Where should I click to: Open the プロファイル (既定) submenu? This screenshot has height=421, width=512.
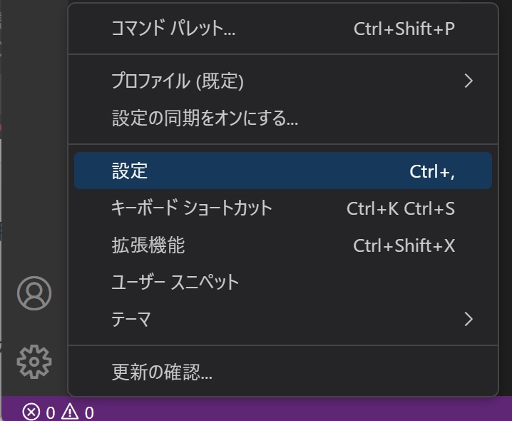[x=283, y=81]
